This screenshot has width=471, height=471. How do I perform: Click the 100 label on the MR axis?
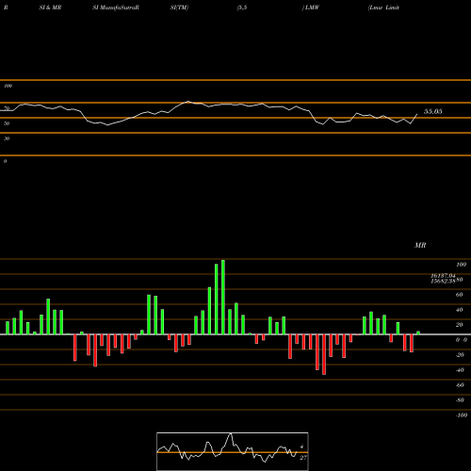(462, 265)
